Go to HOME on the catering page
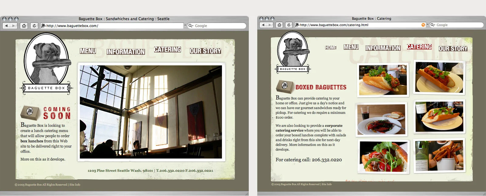 pos(331,47)
